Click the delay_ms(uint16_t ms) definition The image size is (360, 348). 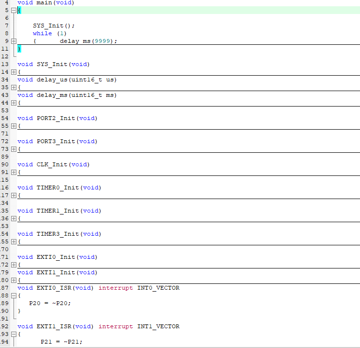click(77, 95)
